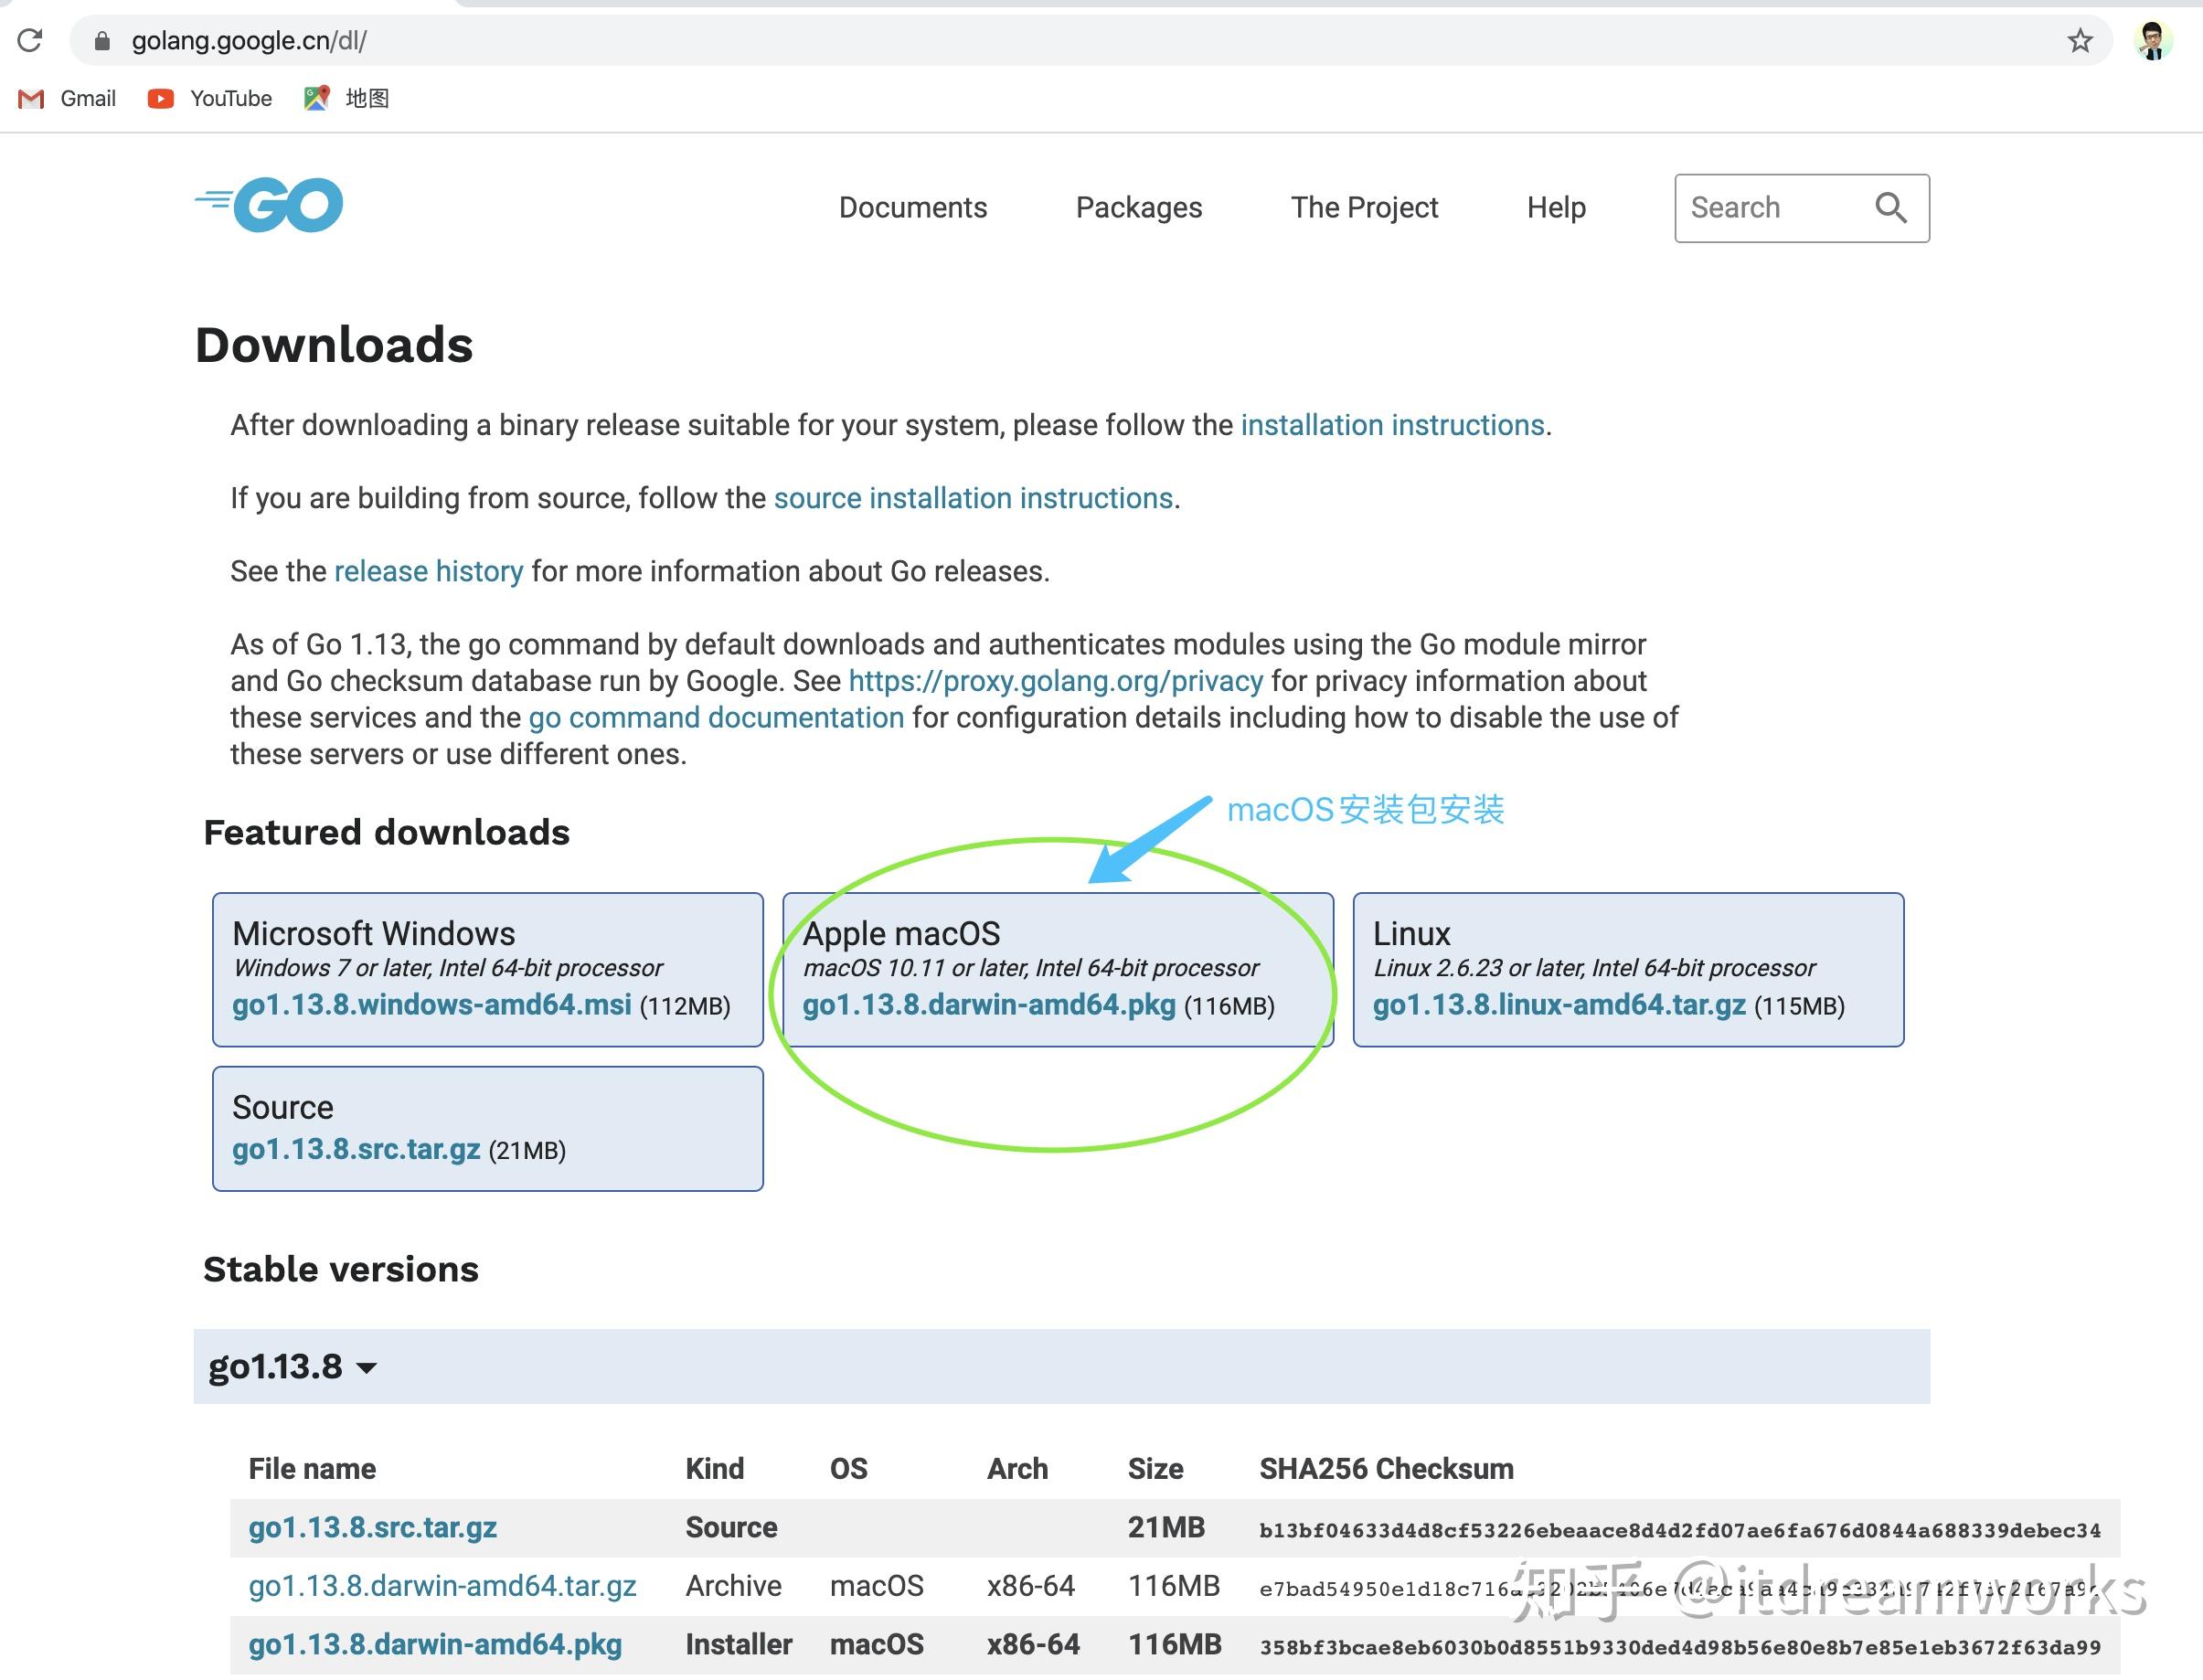
Task: Click the browser address bar URL
Action: coord(249,41)
